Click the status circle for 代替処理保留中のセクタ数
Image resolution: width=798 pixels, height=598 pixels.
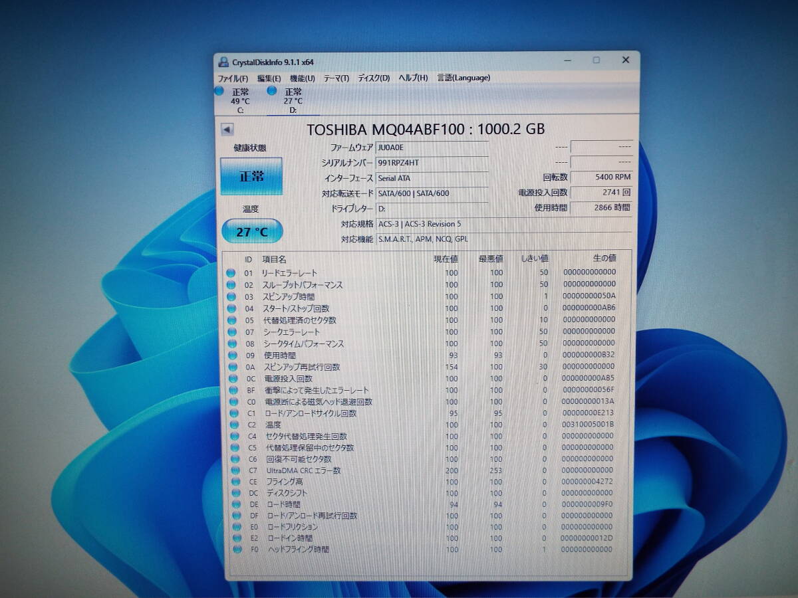(234, 448)
